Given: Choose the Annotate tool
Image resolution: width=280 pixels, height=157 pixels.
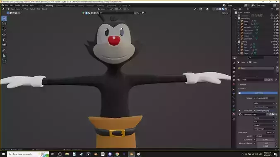Looking at the screenshot, I should pos(4,50).
